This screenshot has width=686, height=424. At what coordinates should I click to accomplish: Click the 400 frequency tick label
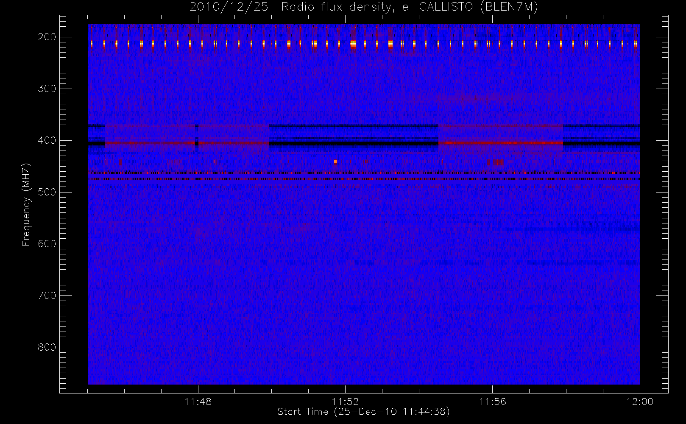coord(47,140)
